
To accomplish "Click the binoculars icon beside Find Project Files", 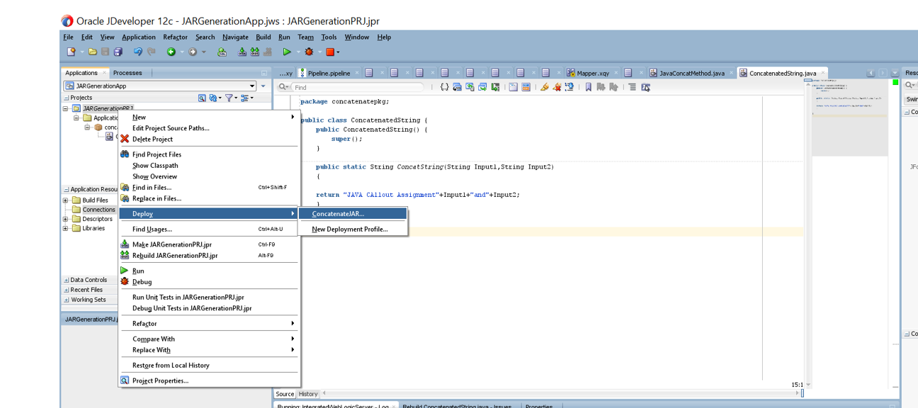I will click(125, 154).
